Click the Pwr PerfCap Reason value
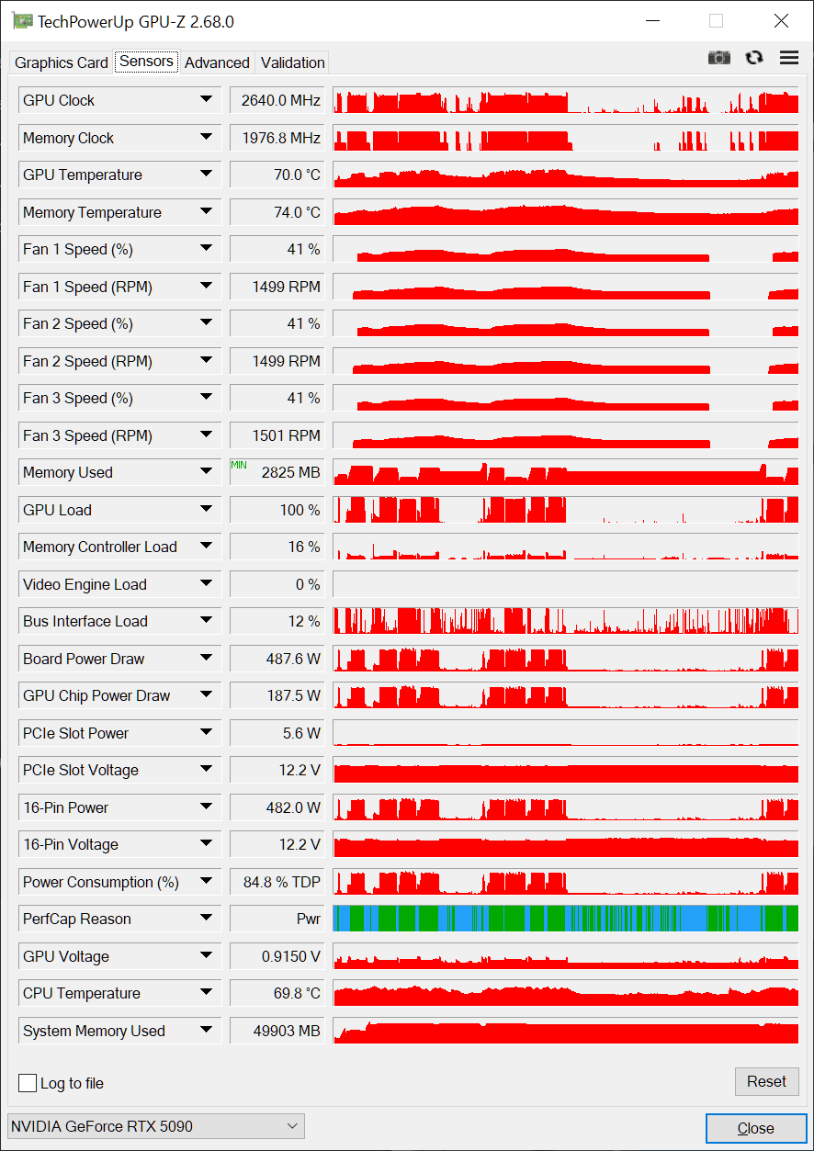The height and width of the screenshot is (1151, 814). (x=277, y=919)
